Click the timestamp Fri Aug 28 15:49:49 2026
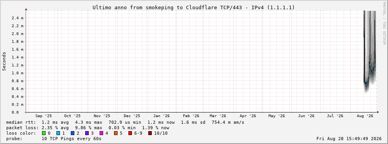388x144 pixels. [x=349, y=139]
